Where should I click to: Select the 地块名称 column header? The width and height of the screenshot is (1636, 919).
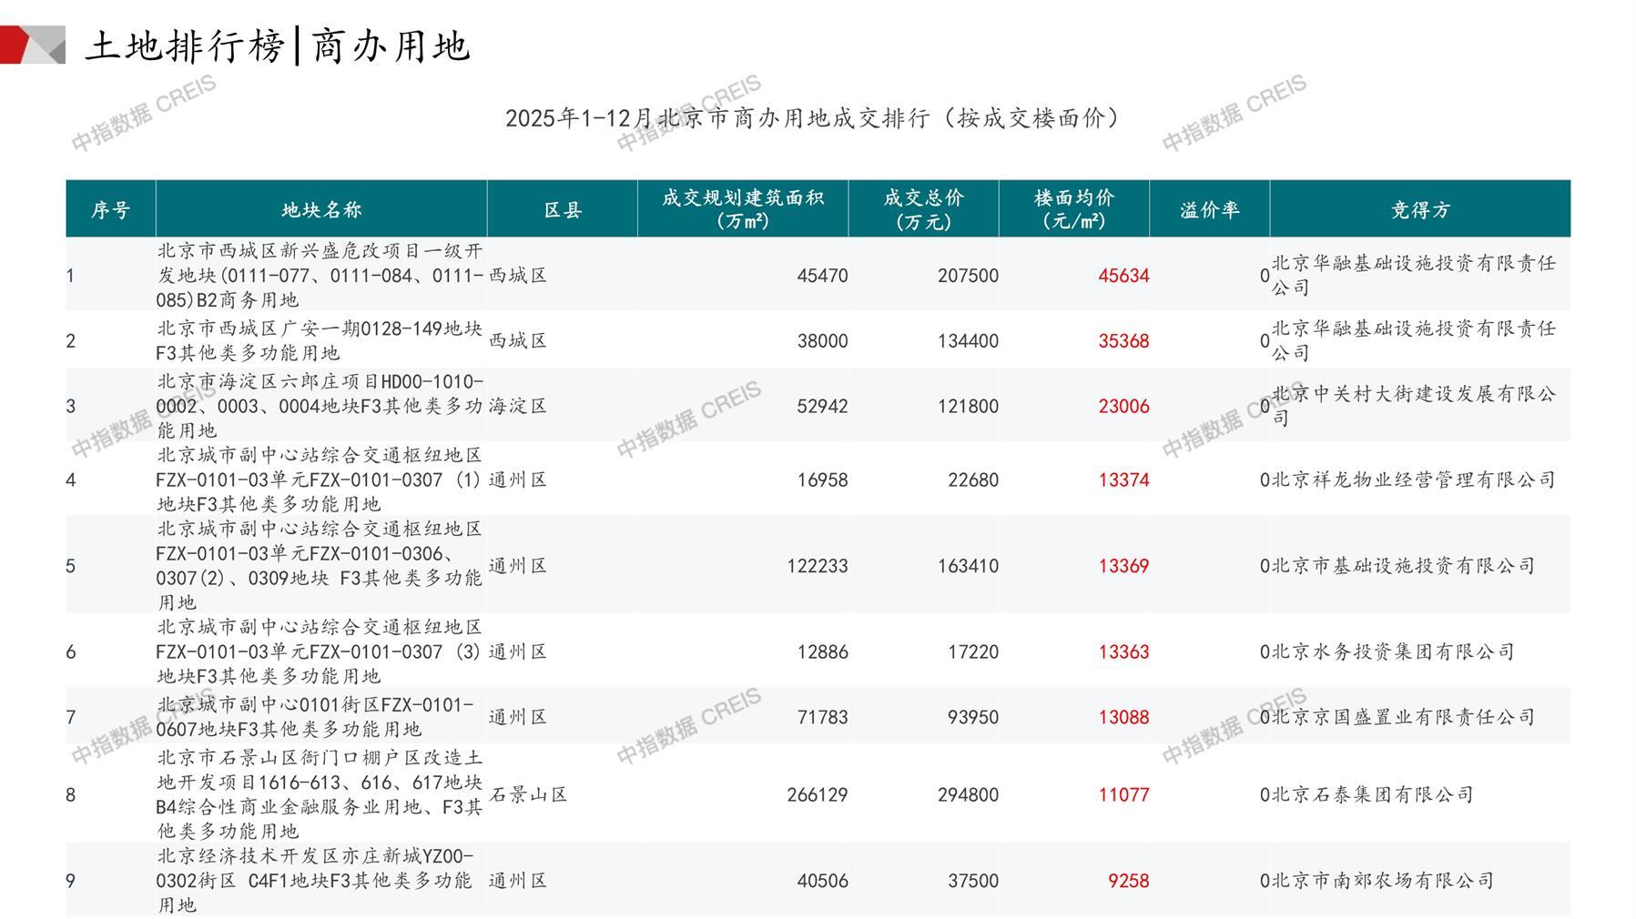[x=321, y=210]
